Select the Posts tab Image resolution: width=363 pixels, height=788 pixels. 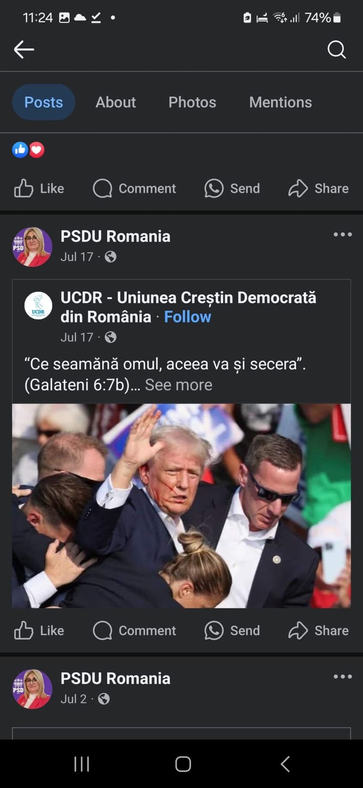click(x=43, y=102)
